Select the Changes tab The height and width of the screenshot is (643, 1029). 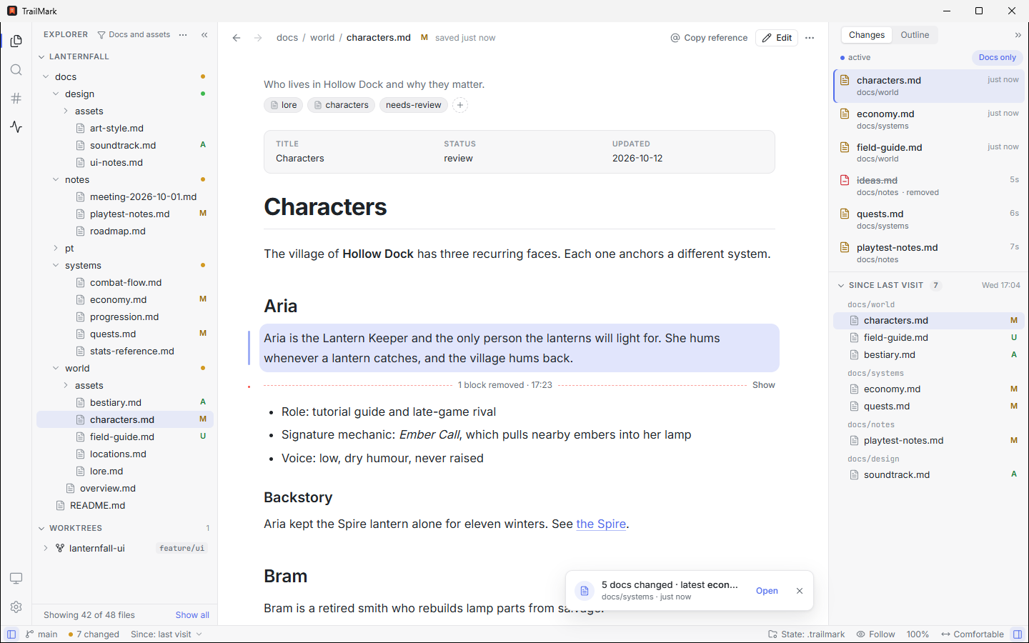pos(867,35)
